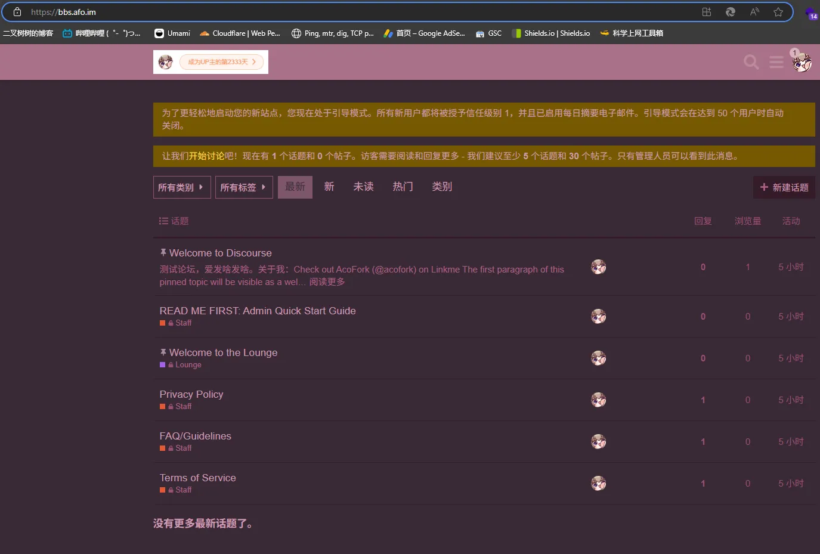The width and height of the screenshot is (820, 554).
Task: Open the Welcome to Discourse topic
Action: (x=220, y=253)
